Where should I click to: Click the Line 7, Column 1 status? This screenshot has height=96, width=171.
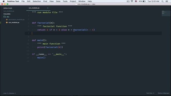click(x=10, y=93)
